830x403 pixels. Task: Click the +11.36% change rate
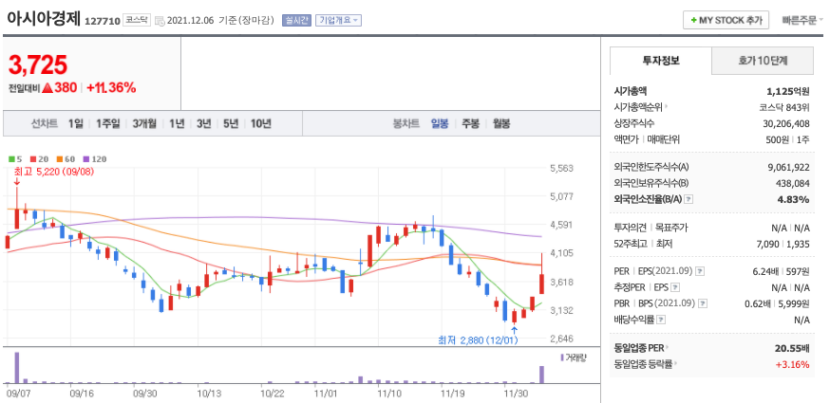click(111, 88)
